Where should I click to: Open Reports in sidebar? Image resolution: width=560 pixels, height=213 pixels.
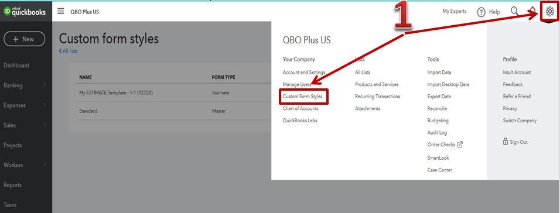click(12, 185)
